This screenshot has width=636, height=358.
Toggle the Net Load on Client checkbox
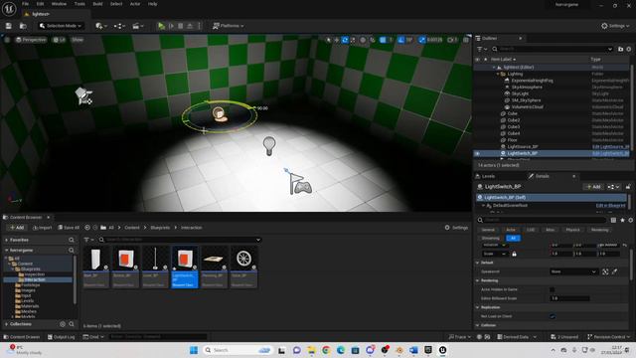[x=553, y=316]
